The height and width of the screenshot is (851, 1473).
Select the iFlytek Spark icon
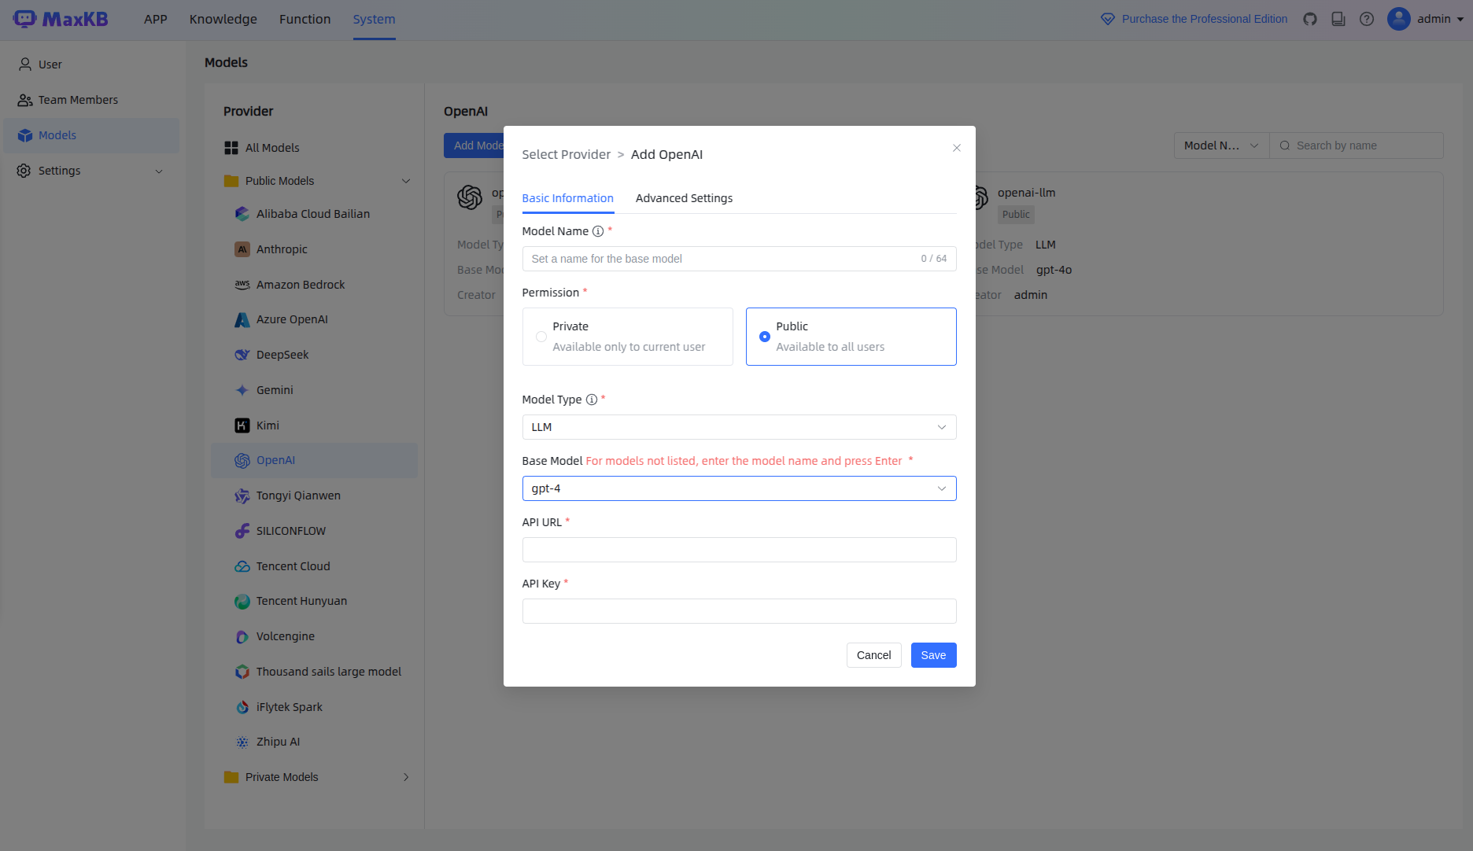coord(242,707)
